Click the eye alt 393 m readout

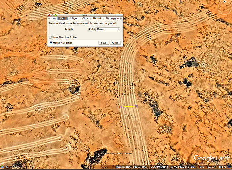click(x=217, y=167)
